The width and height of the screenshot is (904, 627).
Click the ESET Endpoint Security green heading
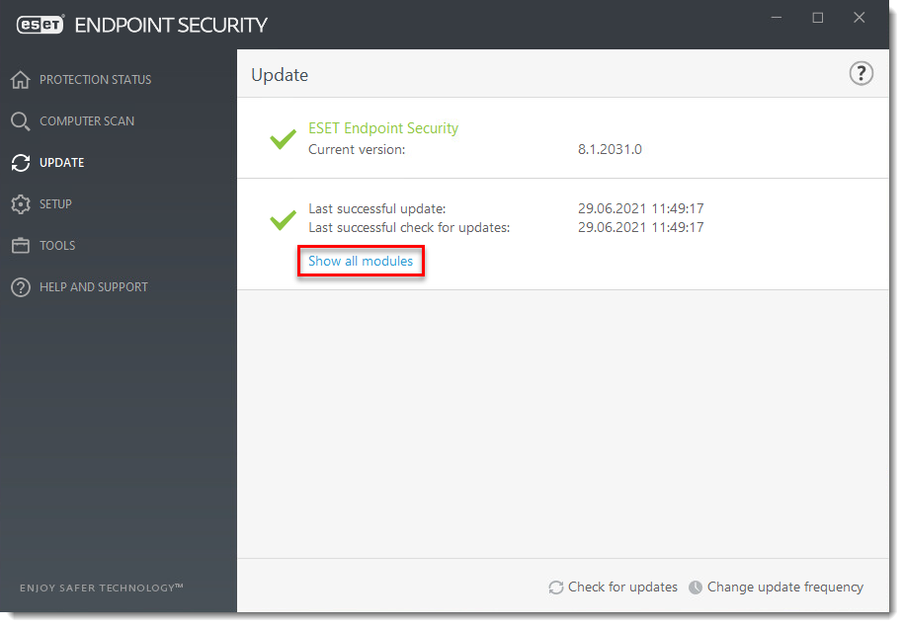[383, 128]
